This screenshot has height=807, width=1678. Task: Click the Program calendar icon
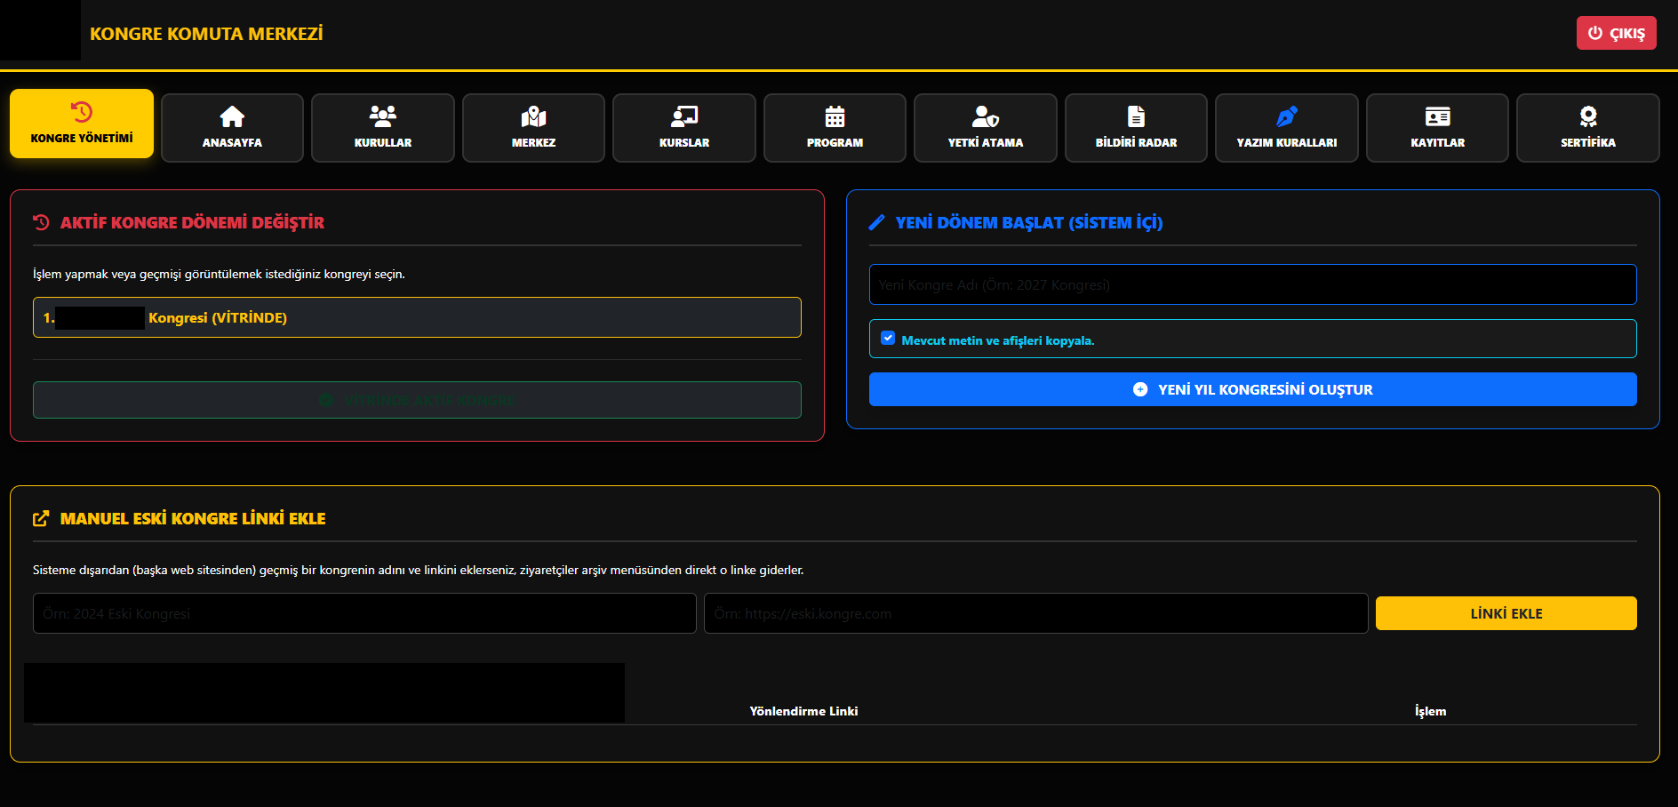click(835, 116)
